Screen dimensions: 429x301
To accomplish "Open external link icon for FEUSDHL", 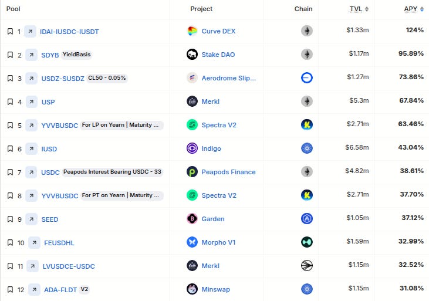I will (x=34, y=243).
